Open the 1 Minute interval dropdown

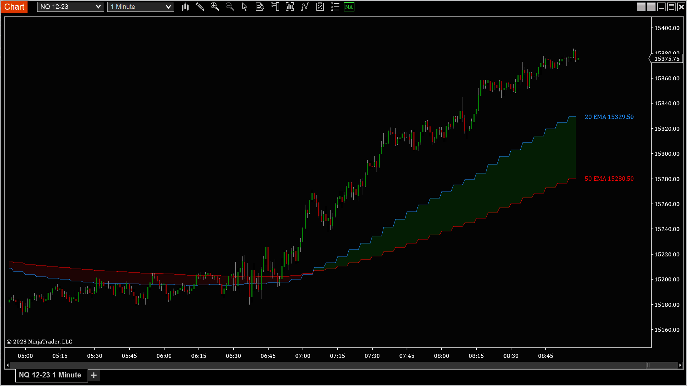coord(140,6)
